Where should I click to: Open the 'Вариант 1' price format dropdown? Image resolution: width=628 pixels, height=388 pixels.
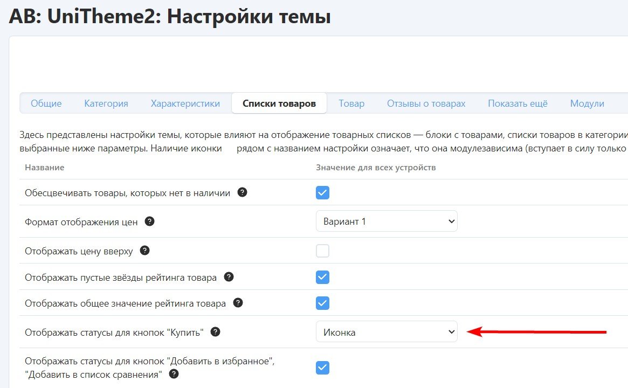pyautogui.click(x=386, y=221)
